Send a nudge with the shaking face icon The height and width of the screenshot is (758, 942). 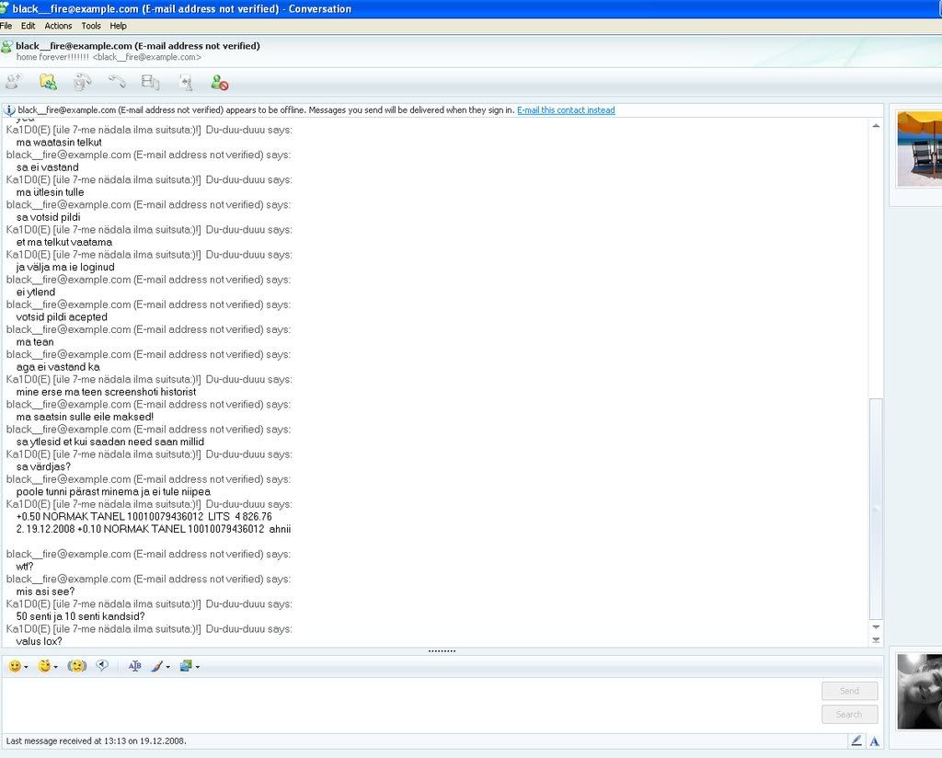coord(77,666)
